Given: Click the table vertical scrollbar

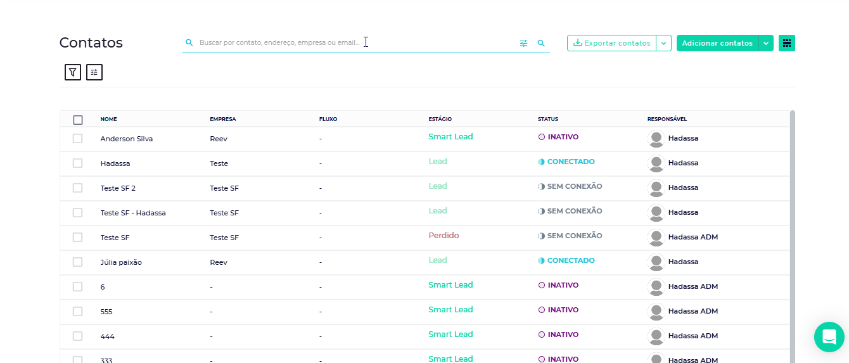Looking at the screenshot, I should point(792,234).
